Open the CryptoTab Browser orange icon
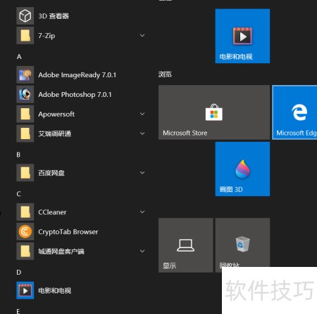This screenshot has width=317, height=314. point(25,232)
